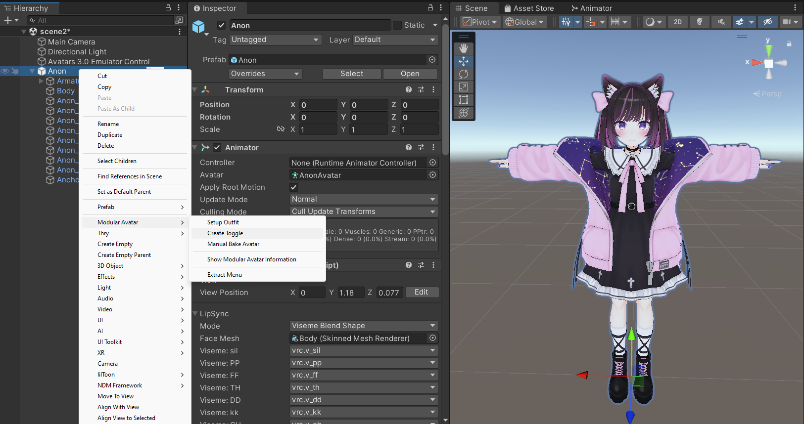Choose Duplicate in context menu
Screen dimensions: 804x424
135,135
